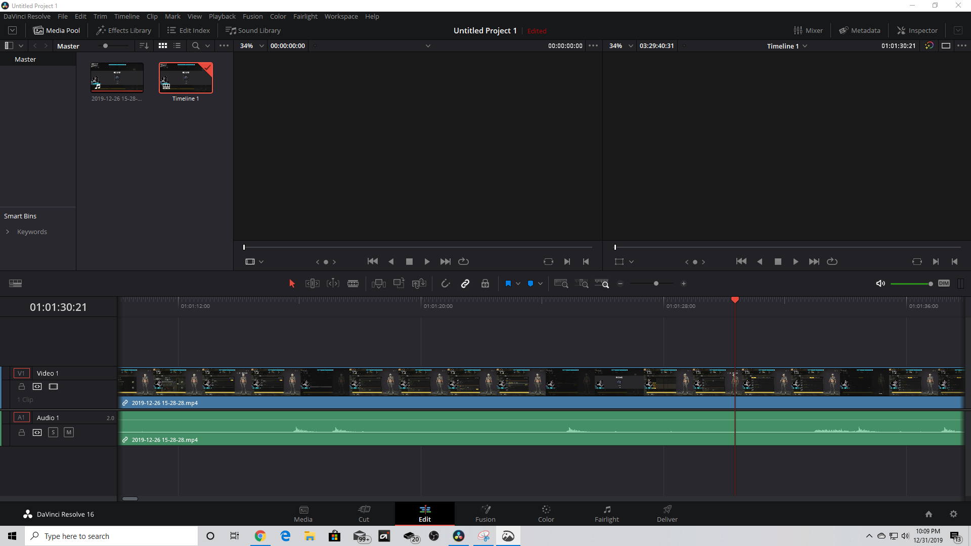This screenshot has height=546, width=971.
Task: Mute audio via speaker icon
Action: coord(880,284)
